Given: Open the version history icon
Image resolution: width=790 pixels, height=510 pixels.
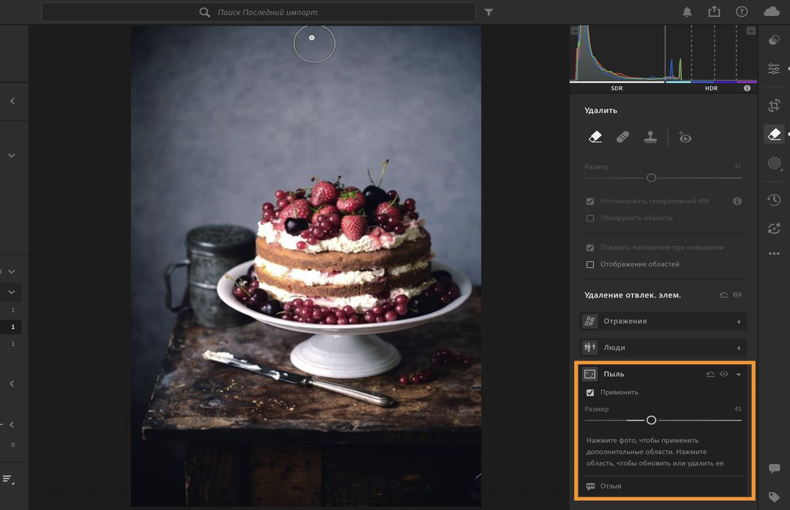Looking at the screenshot, I should click(x=774, y=199).
